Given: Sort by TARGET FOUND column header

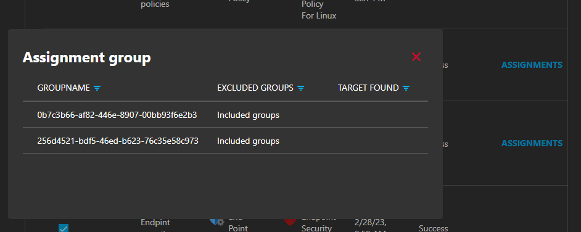Looking at the screenshot, I should (368, 88).
